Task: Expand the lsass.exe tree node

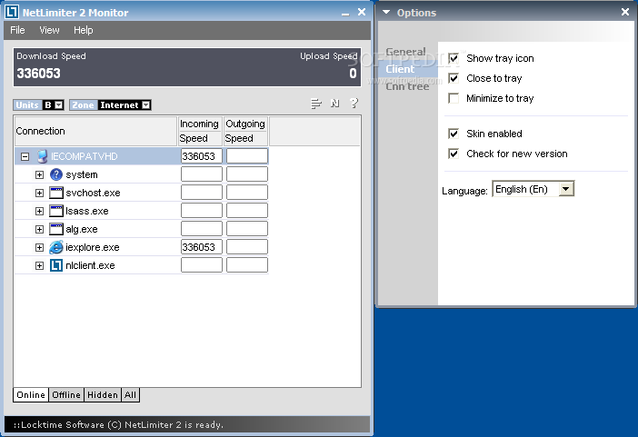Action: tap(39, 211)
